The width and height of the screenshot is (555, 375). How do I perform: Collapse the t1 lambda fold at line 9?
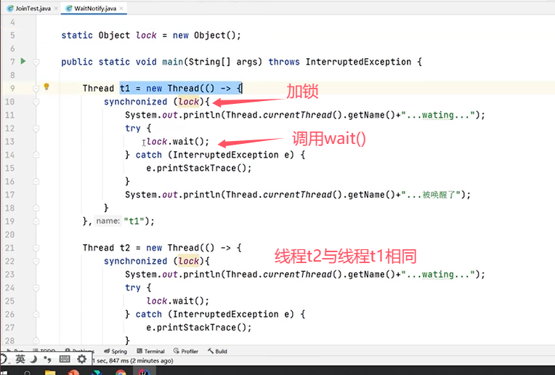pos(36,89)
